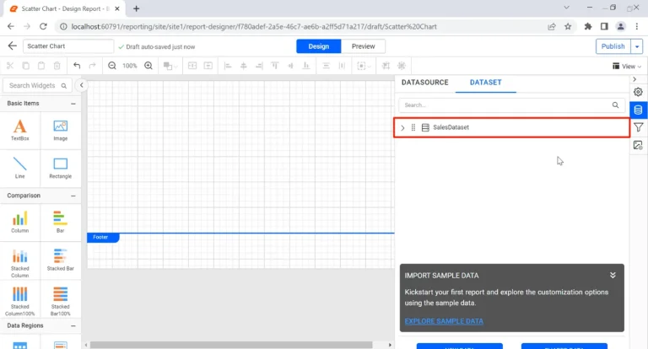Image resolution: width=648 pixels, height=349 pixels.
Task: Select the Rectangle widget
Action: click(x=61, y=168)
